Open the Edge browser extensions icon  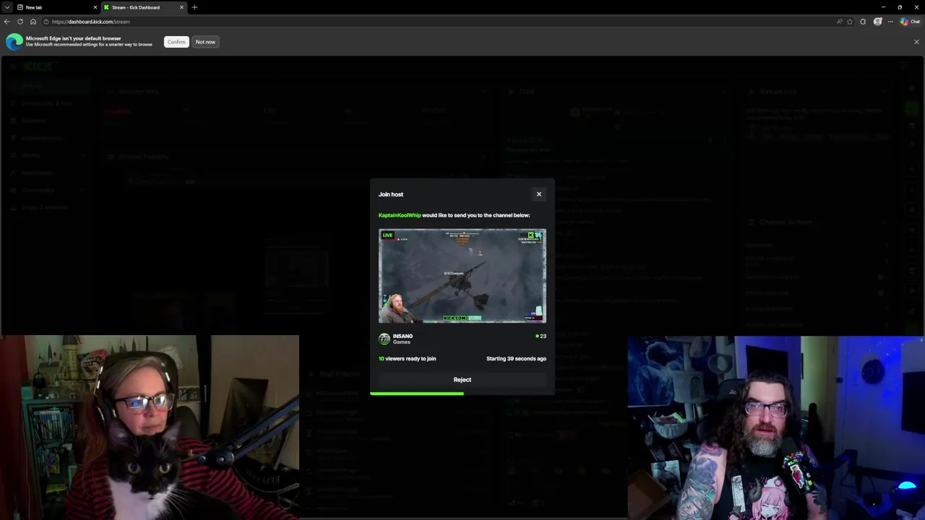pyautogui.click(x=863, y=22)
